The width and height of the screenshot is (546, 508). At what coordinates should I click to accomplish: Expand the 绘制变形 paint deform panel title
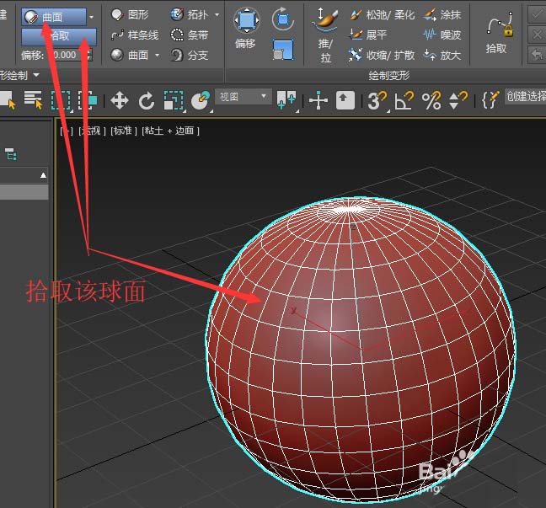388,75
